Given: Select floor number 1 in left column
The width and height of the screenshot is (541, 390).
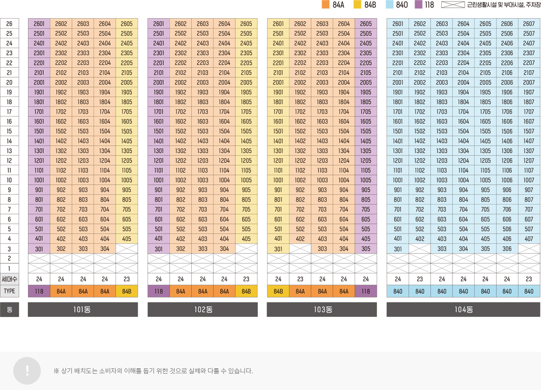Looking at the screenshot, I should (9, 268).
